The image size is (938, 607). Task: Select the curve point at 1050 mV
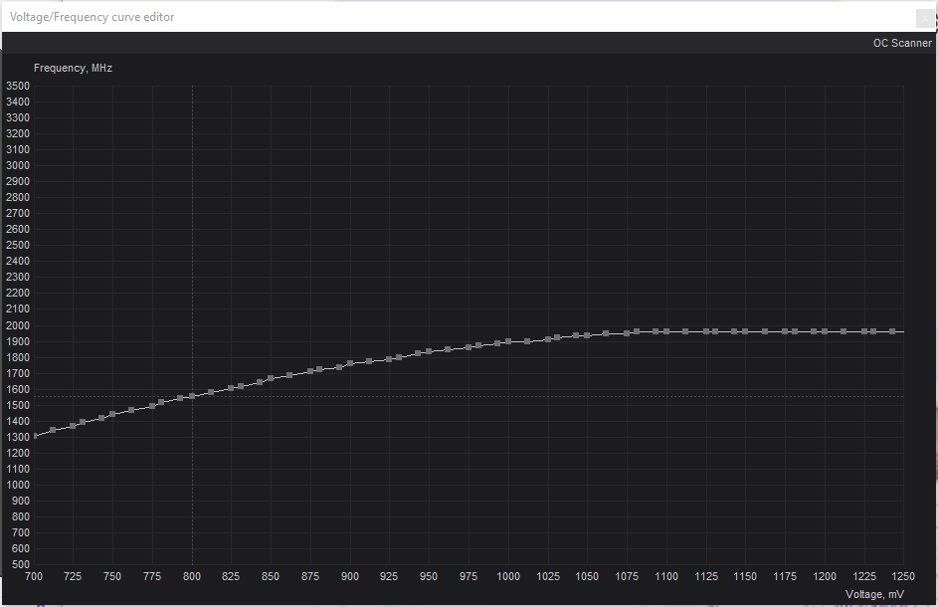coord(587,334)
